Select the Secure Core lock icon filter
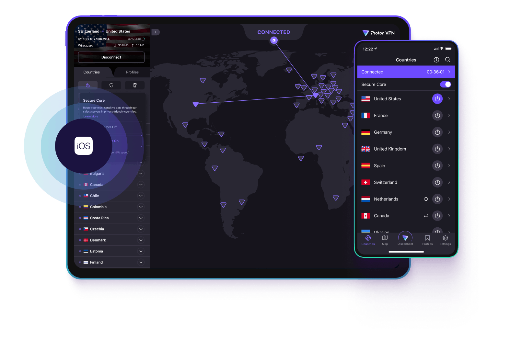The image size is (522, 340). click(x=88, y=85)
